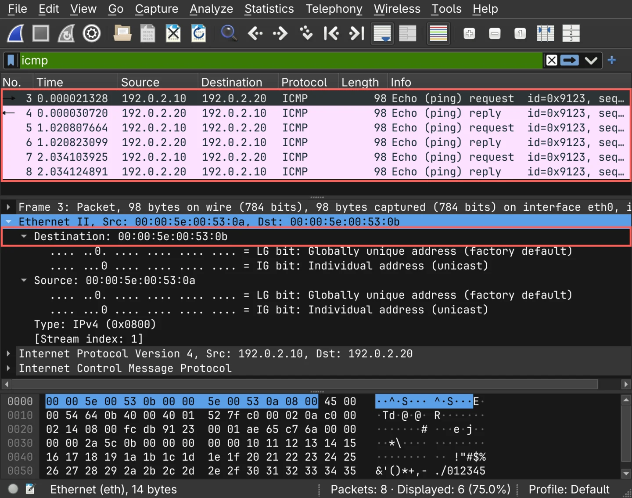This screenshot has width=632, height=498.
Task: Go back in packet history
Action: (x=255, y=33)
